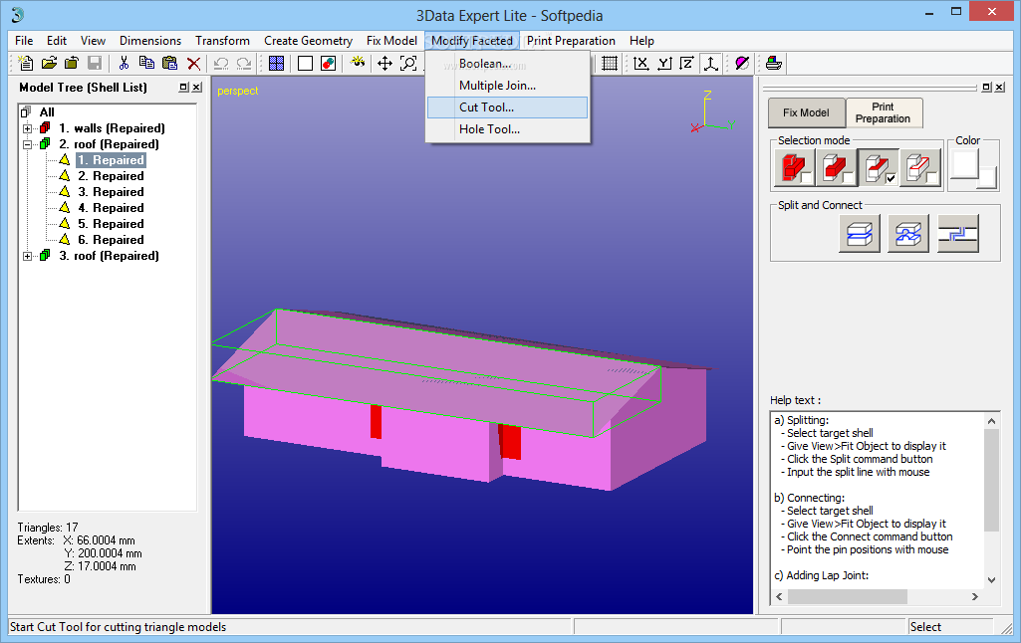1021x643 pixels.
Task: Click the isometric axes view icon
Action: (x=710, y=63)
